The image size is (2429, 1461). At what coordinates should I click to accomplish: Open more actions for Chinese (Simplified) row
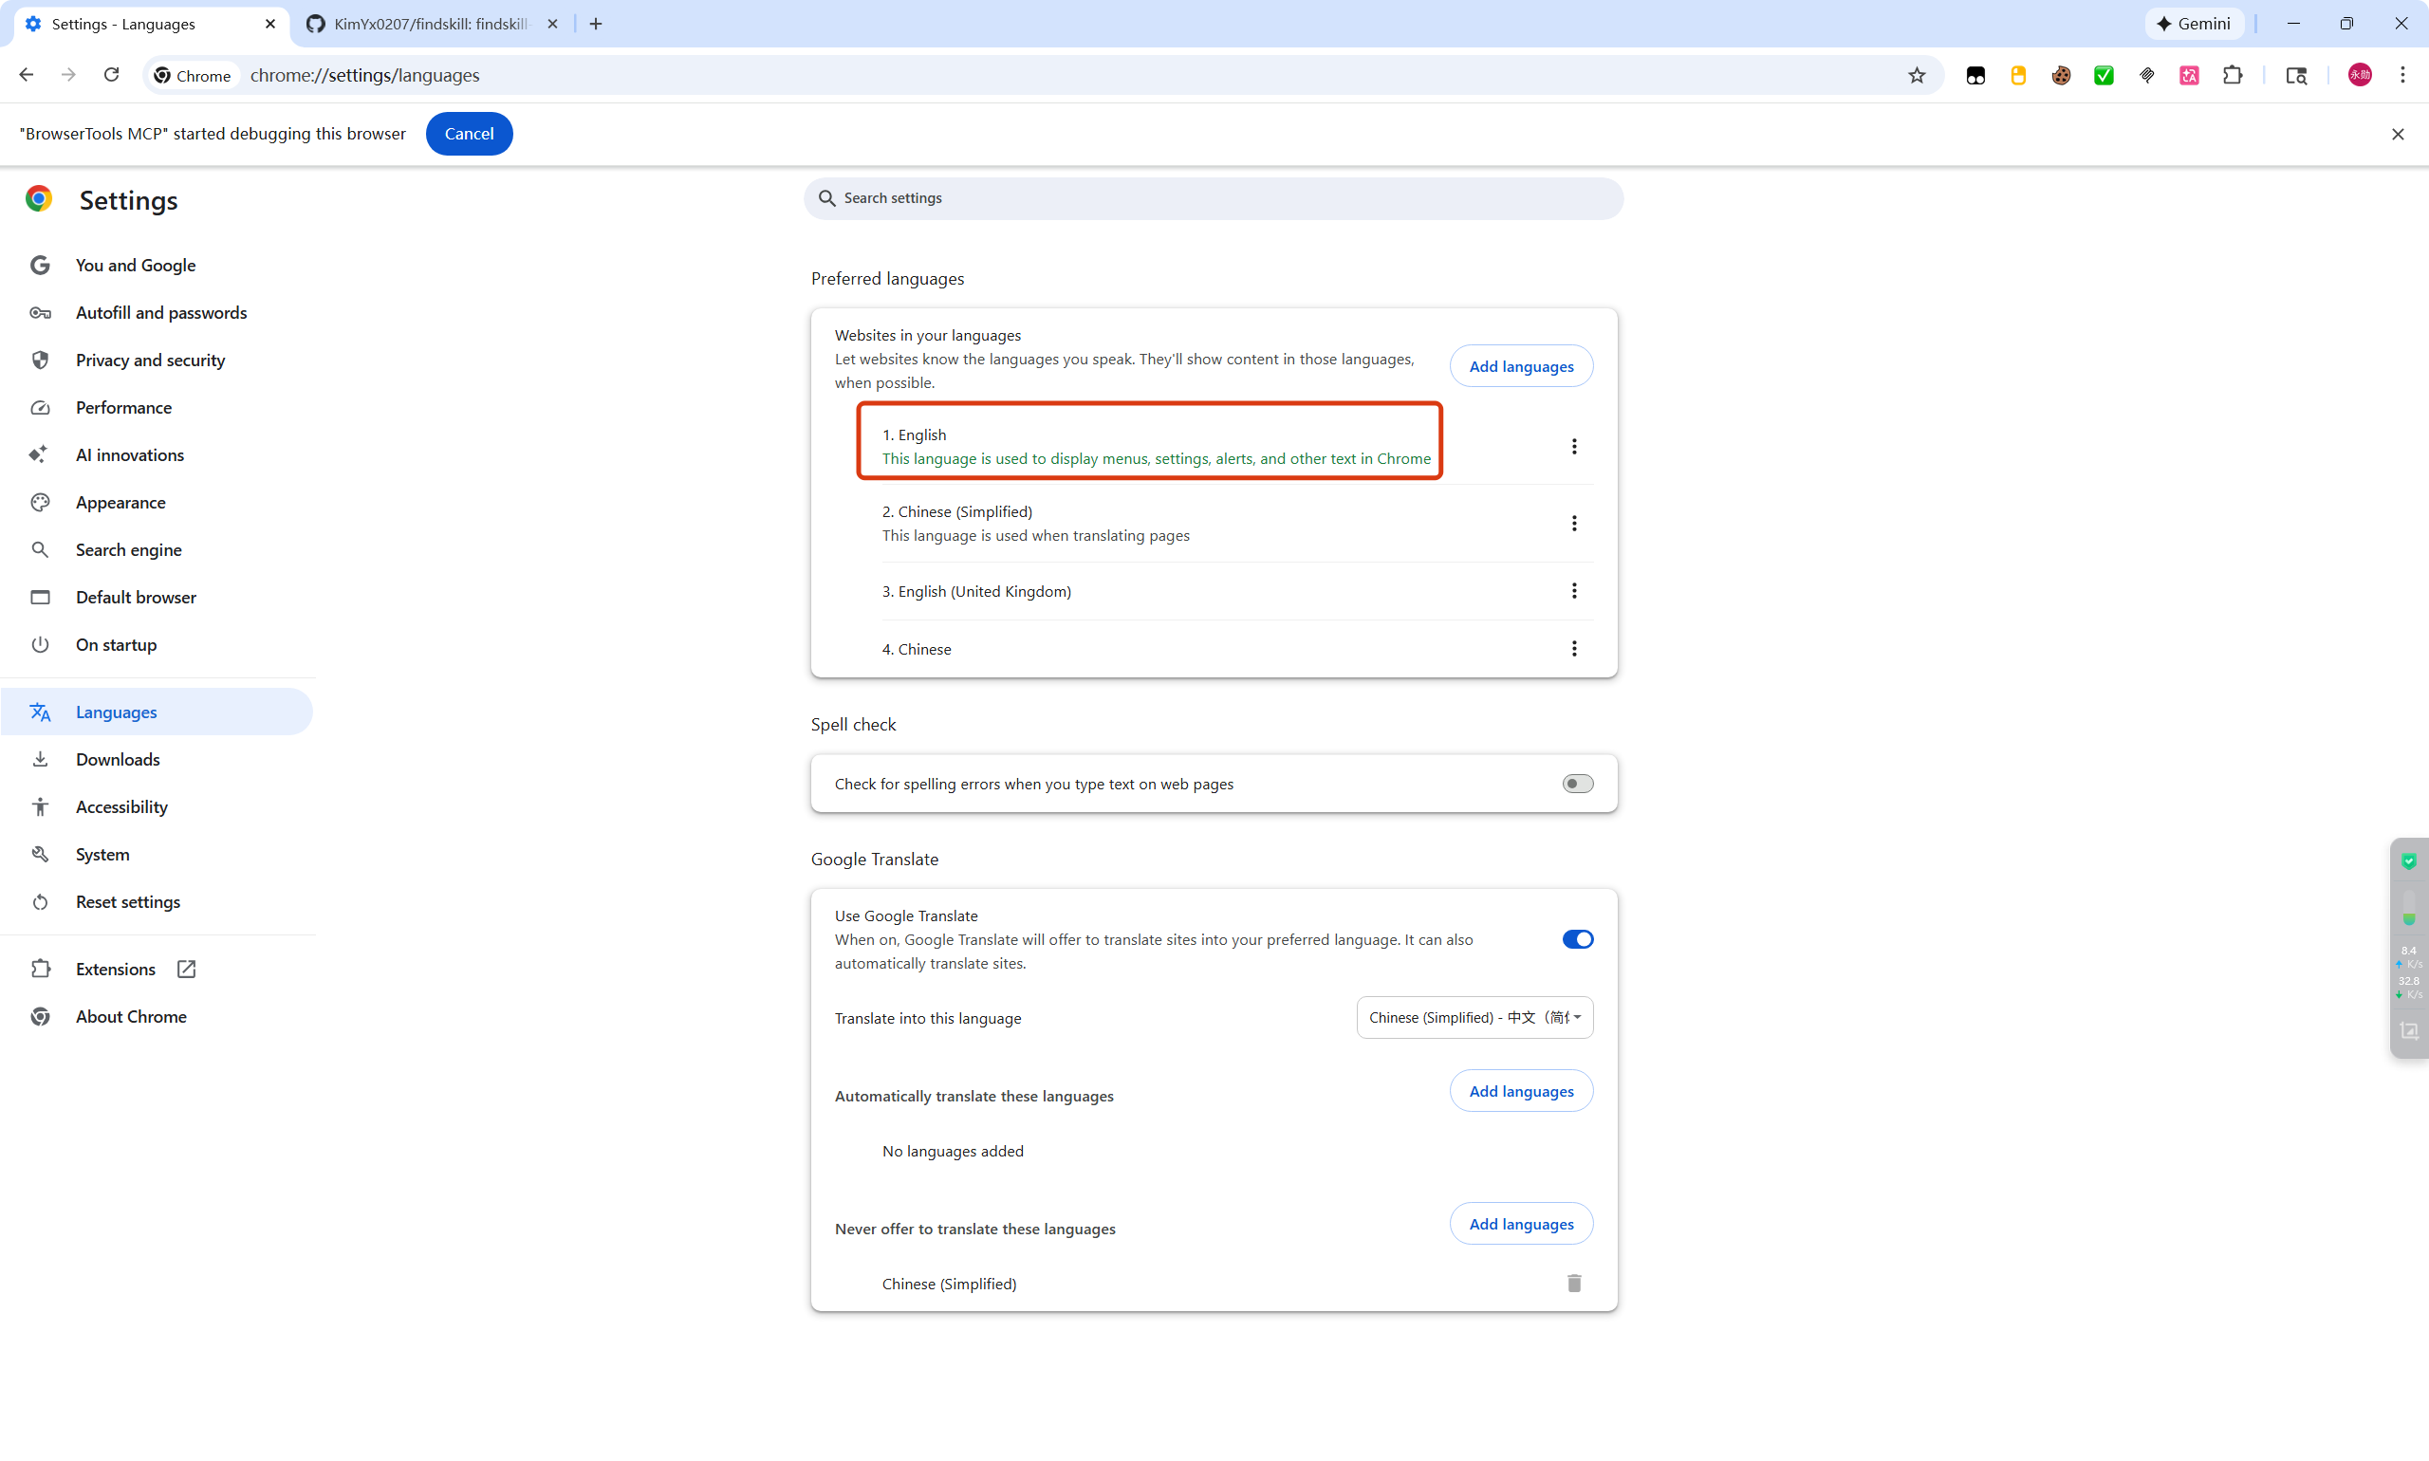click(1573, 523)
